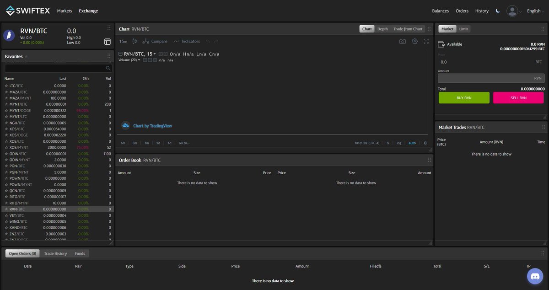The image size is (549, 290).
Task: Switch to Trade from Chart tab
Action: [x=408, y=29]
